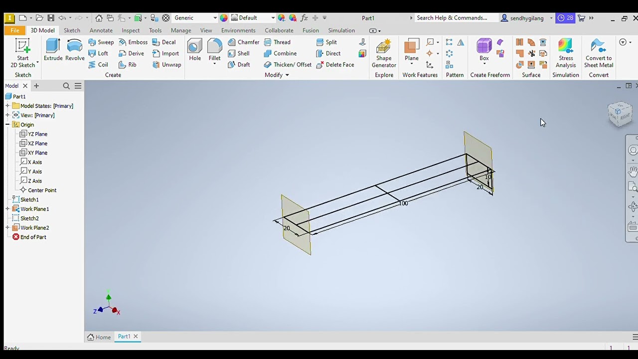This screenshot has height=359, width=638.
Task: Launch Shape Generator
Action: pos(384,53)
